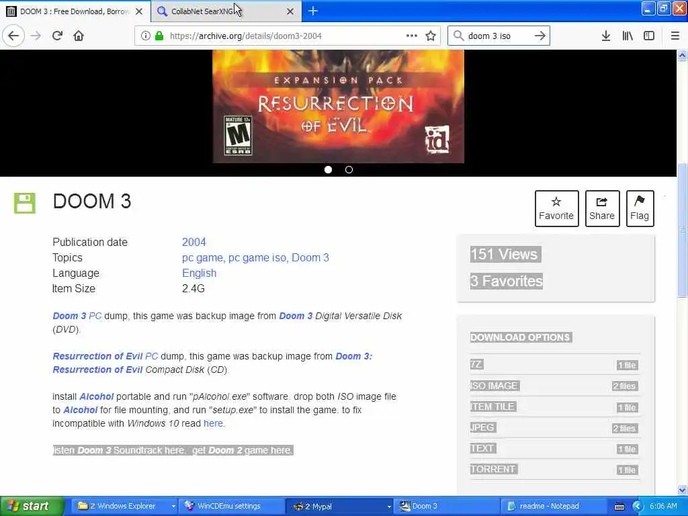Switch to Doom 3 taskbar window
This screenshot has height=516, width=688.
point(446,507)
